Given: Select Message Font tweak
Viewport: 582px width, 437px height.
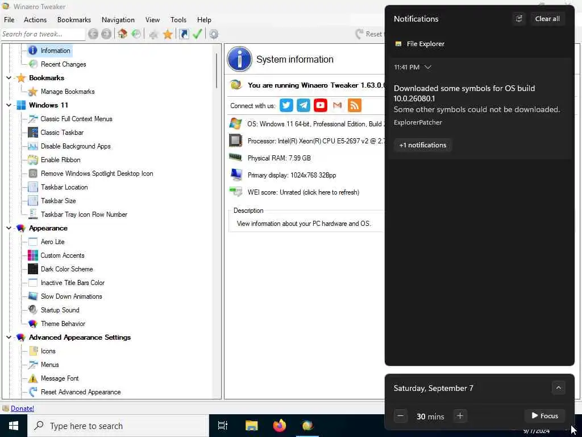Looking at the screenshot, I should pyautogui.click(x=60, y=378).
